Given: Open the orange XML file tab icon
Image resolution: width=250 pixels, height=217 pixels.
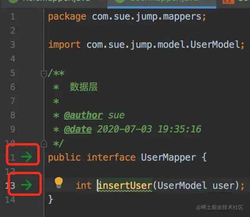Looking at the screenshot, I should (228, 2).
